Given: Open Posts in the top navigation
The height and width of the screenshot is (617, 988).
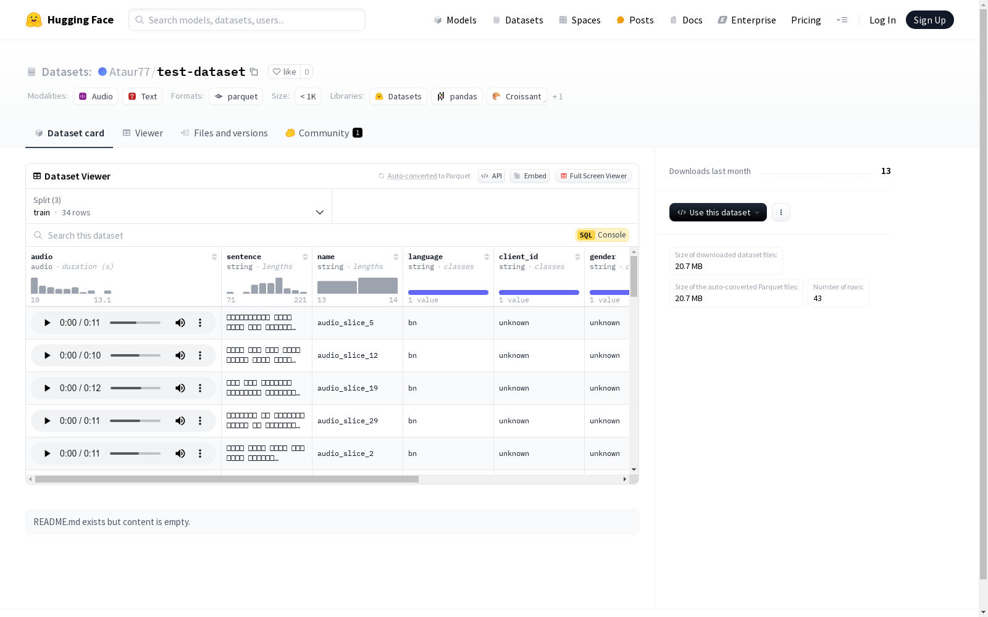Looking at the screenshot, I should (635, 20).
